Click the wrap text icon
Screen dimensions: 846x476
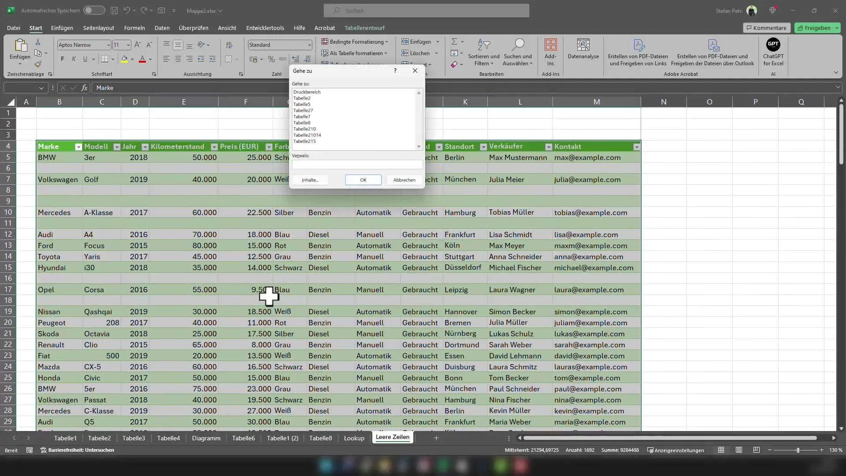(229, 45)
